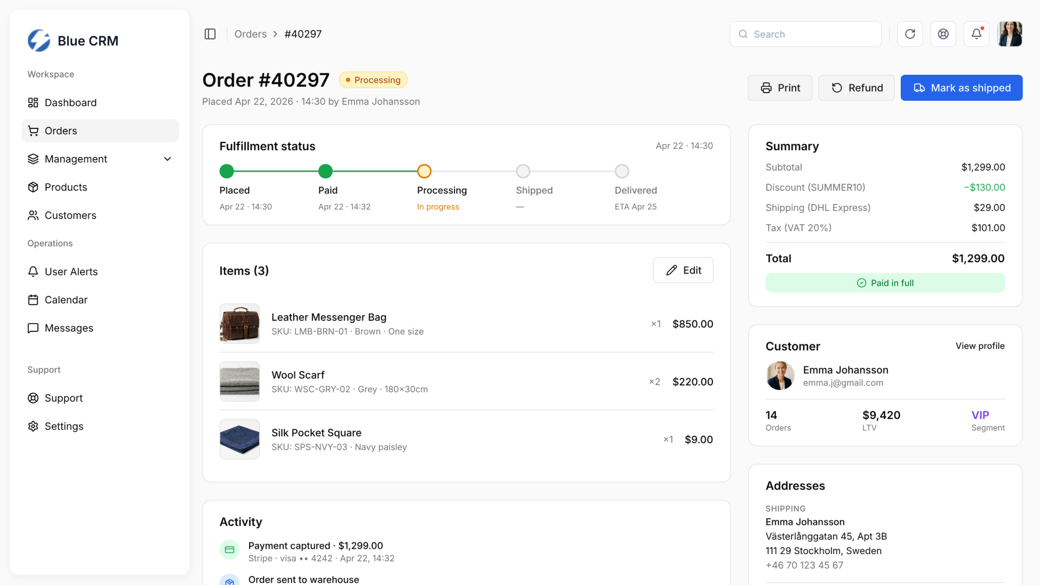
Task: Focus the Search input field
Action: [805, 34]
